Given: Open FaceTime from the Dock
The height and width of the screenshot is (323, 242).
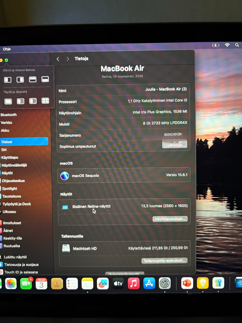Looking at the screenshot, I should point(26,283).
